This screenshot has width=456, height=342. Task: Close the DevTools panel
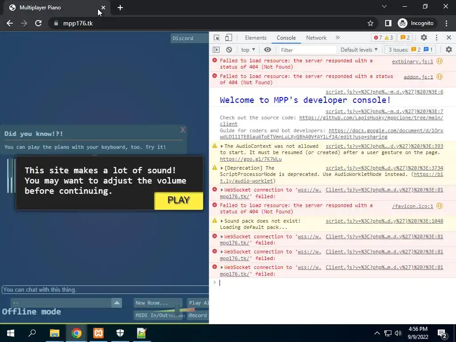point(449,37)
